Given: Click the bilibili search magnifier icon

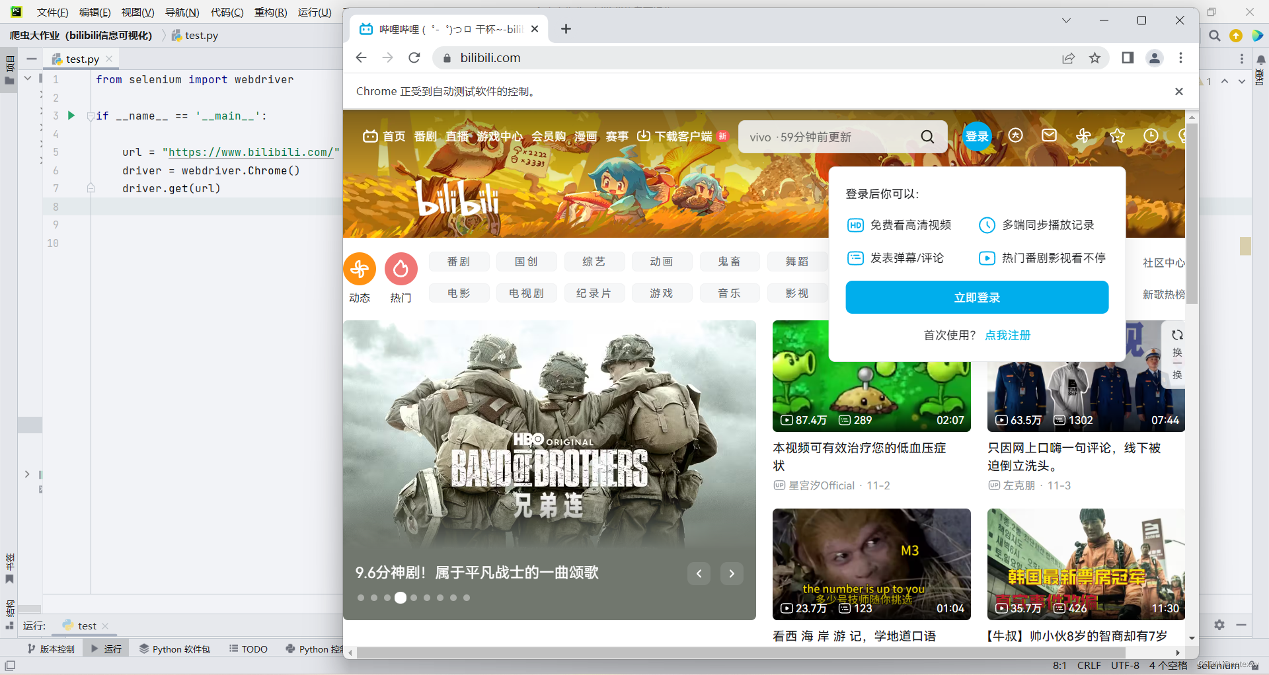Looking at the screenshot, I should click(927, 137).
